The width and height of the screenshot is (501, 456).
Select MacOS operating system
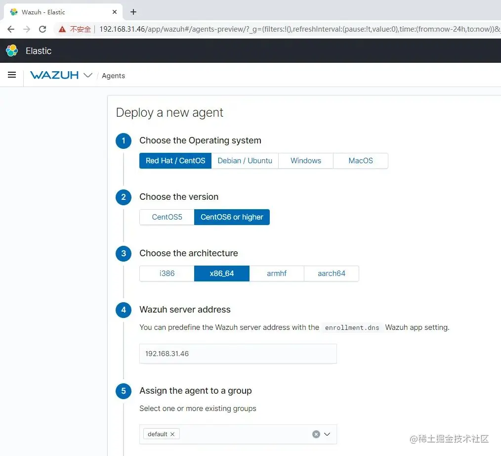coord(361,161)
